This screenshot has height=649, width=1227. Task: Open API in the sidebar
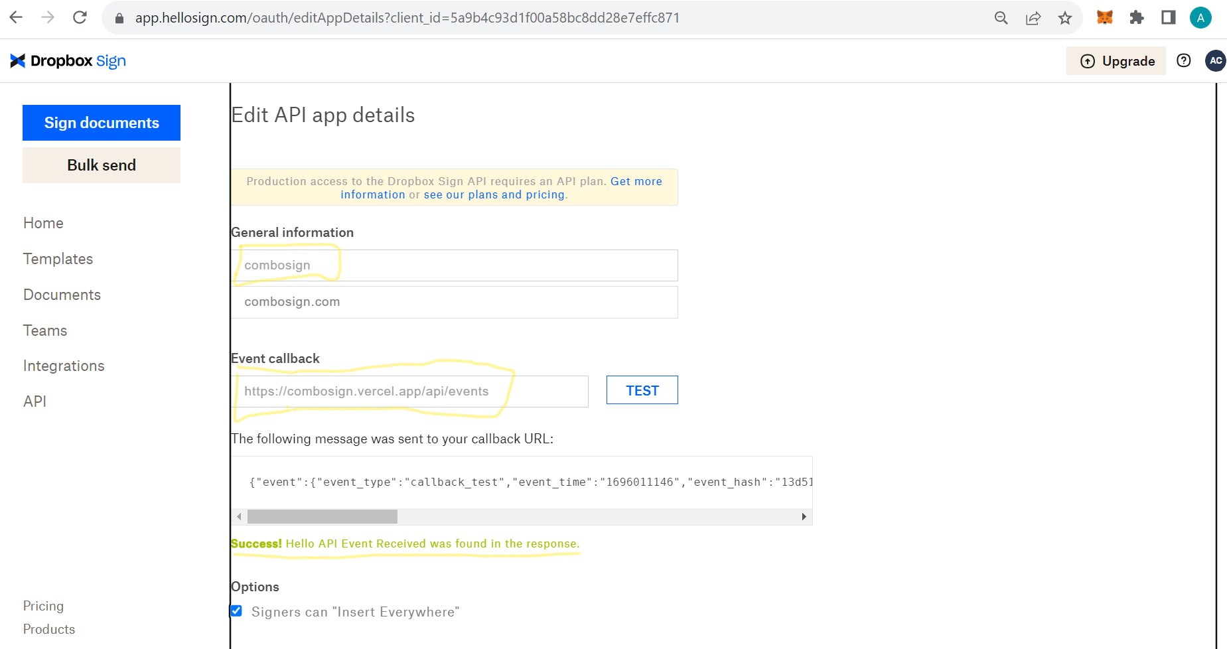coord(35,401)
